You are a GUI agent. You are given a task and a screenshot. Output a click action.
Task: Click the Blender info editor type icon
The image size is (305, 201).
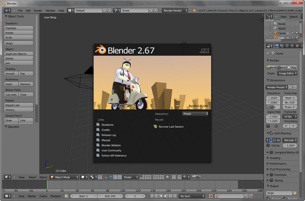coord(7,10)
